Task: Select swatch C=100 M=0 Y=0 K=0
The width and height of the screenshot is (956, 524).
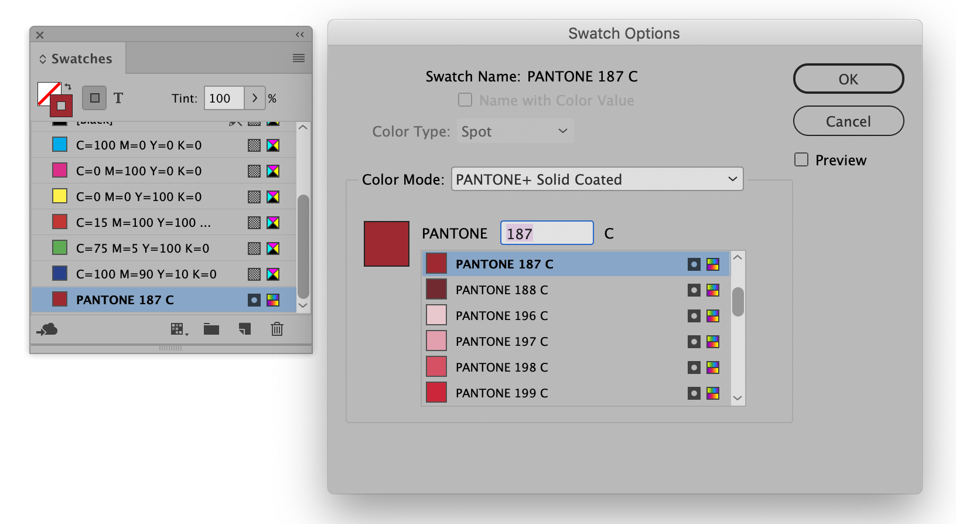Action: pos(163,145)
